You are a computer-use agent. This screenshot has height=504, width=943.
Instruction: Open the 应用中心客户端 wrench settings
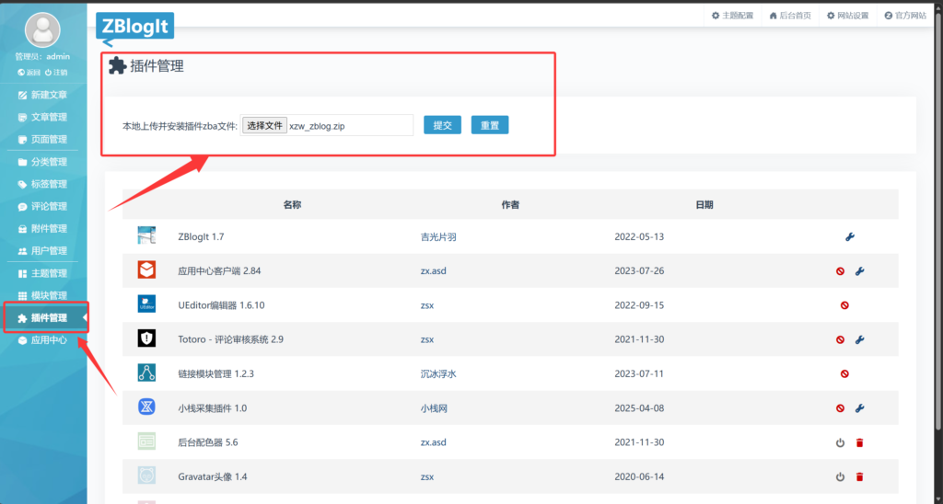click(859, 271)
